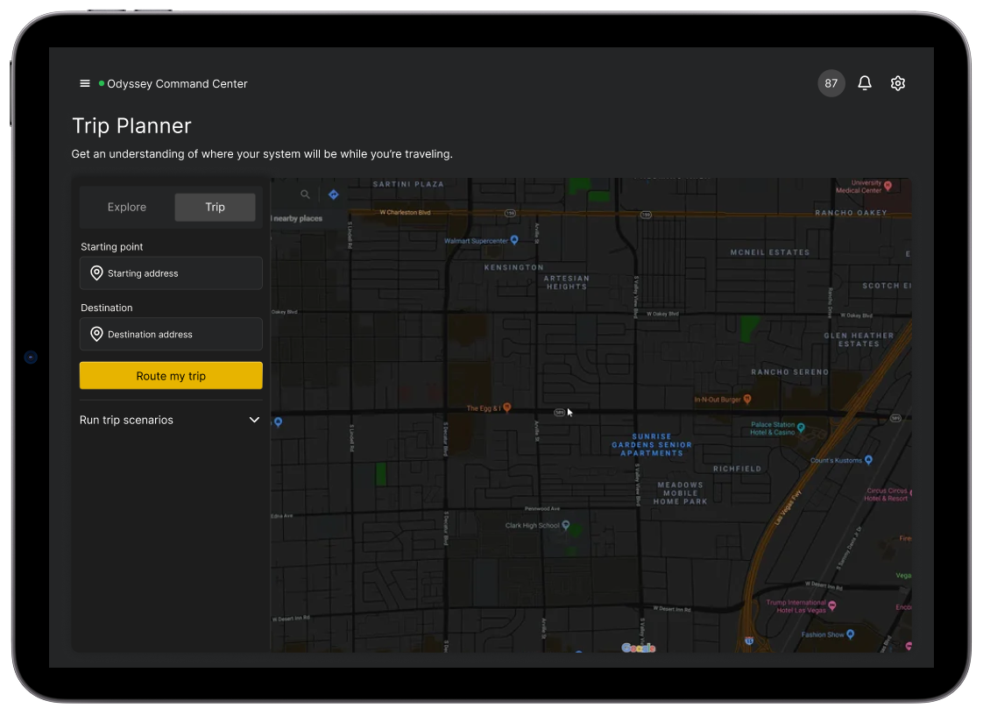The image size is (983, 715).
Task: Select the Walmart Supercenter map pin
Action: point(514,240)
